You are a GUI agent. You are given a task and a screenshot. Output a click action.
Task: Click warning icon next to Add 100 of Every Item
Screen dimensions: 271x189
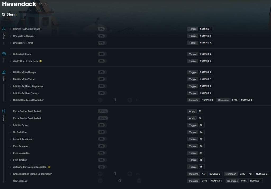pyautogui.click(x=40, y=61)
